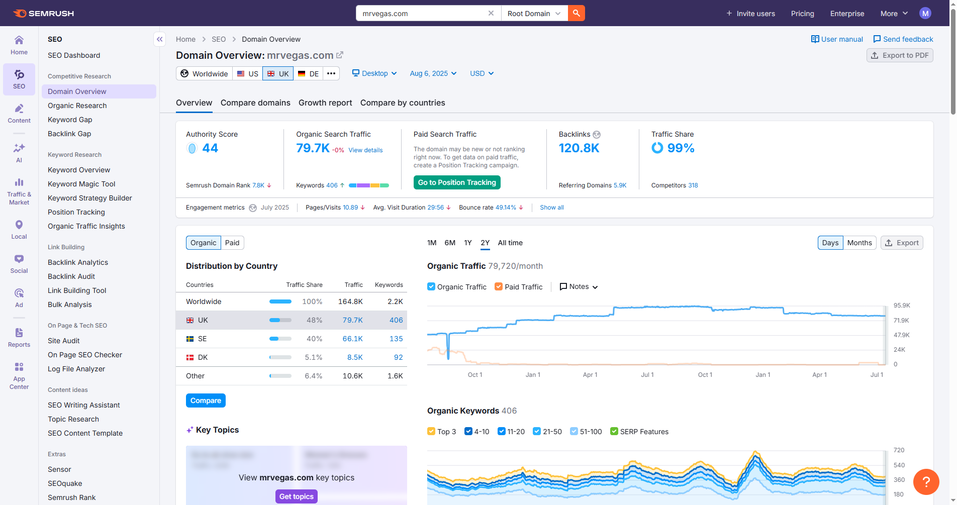
Task: Select 1Y time range
Action: click(468, 243)
